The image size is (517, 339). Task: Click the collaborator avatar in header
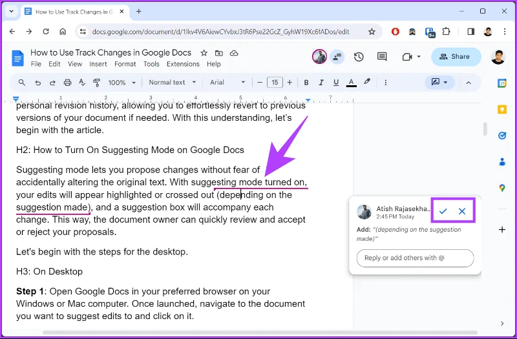[x=319, y=57]
